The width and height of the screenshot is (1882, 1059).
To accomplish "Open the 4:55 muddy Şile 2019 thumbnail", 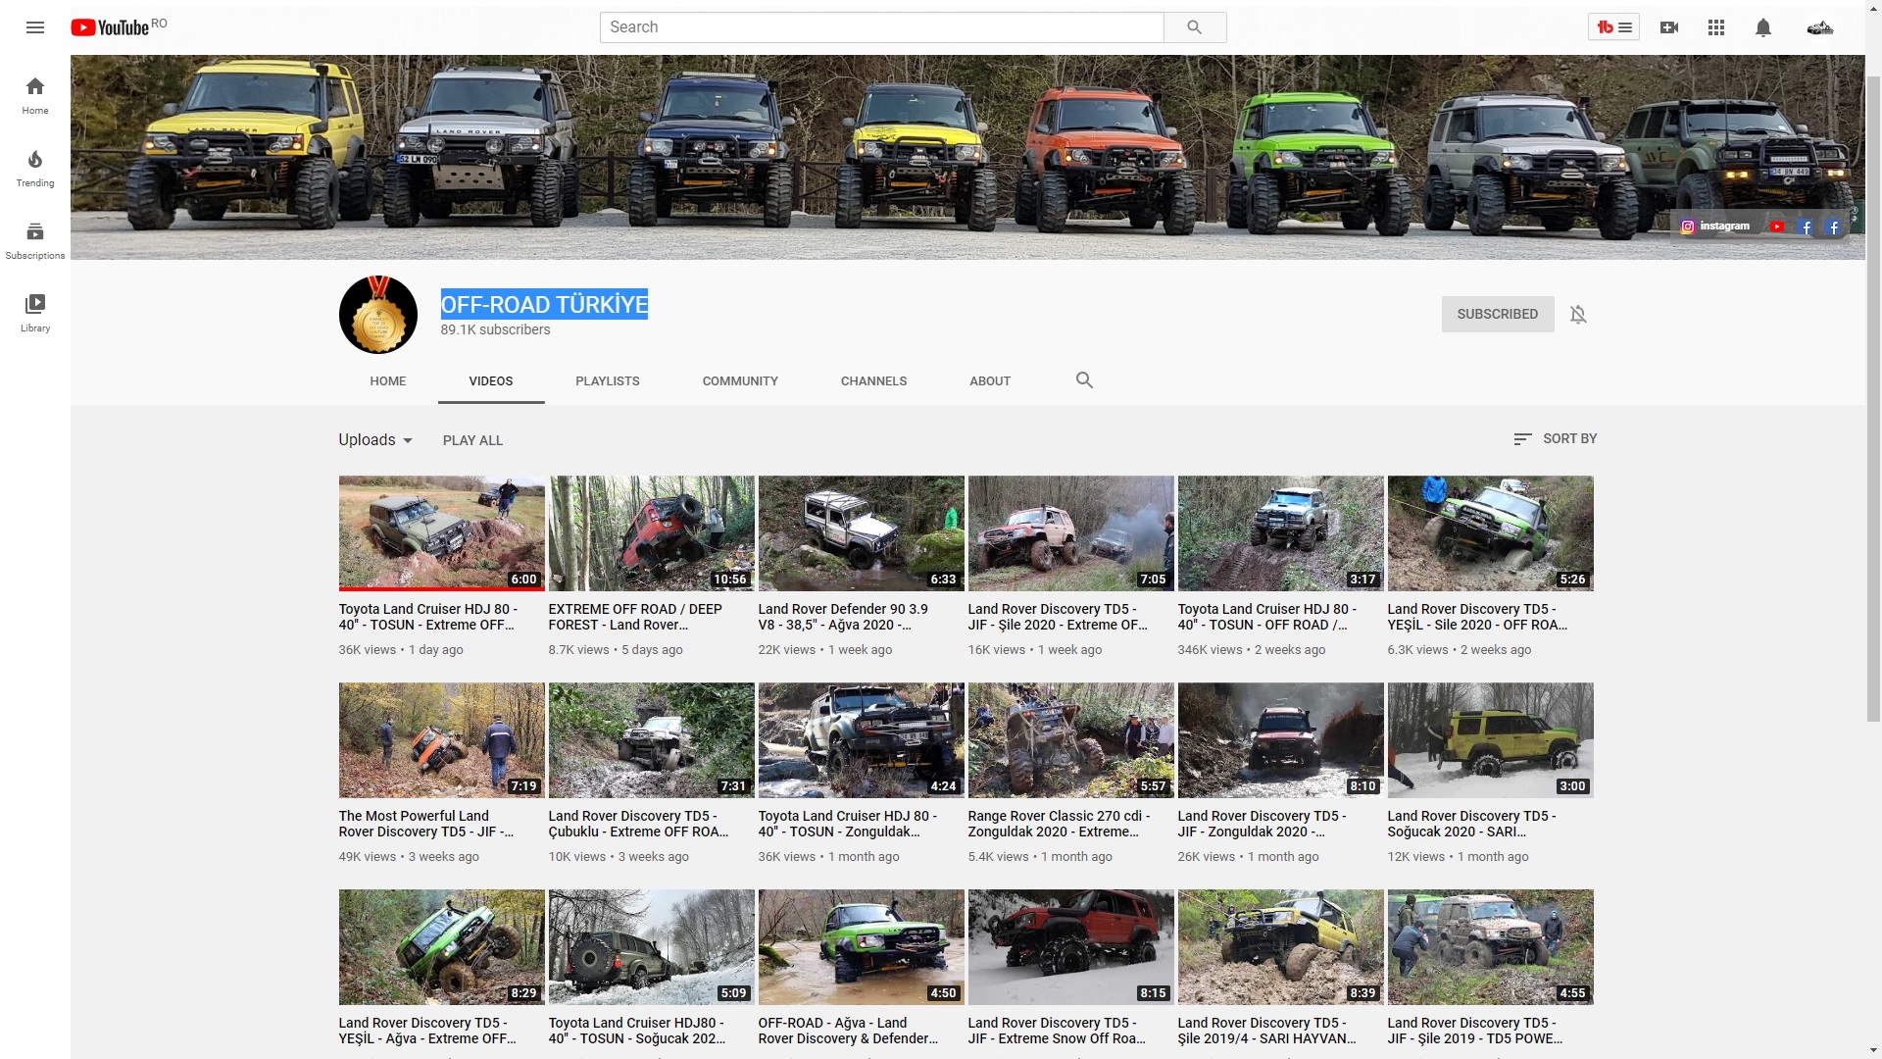I will click(1491, 947).
